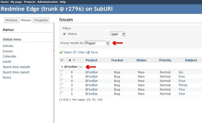The height and width of the screenshot is (123, 202).
Task: Toggle the Status filter checkbox
Action: click(64, 34)
